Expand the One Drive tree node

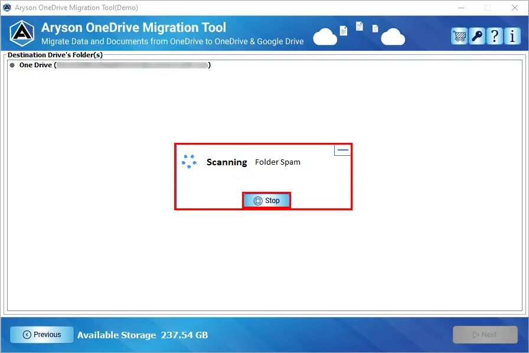(12, 65)
